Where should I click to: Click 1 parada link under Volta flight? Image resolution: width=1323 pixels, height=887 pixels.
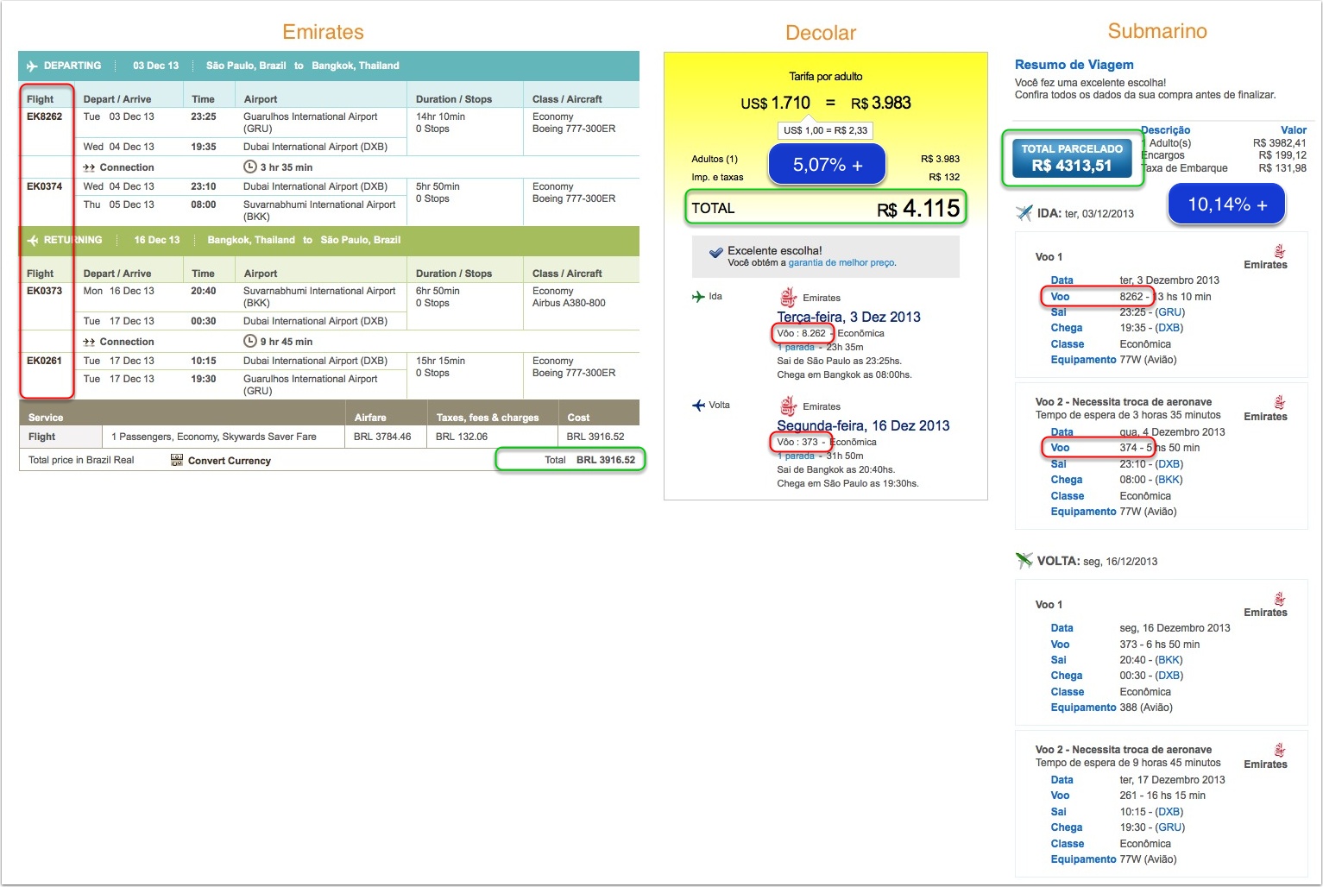(796, 456)
